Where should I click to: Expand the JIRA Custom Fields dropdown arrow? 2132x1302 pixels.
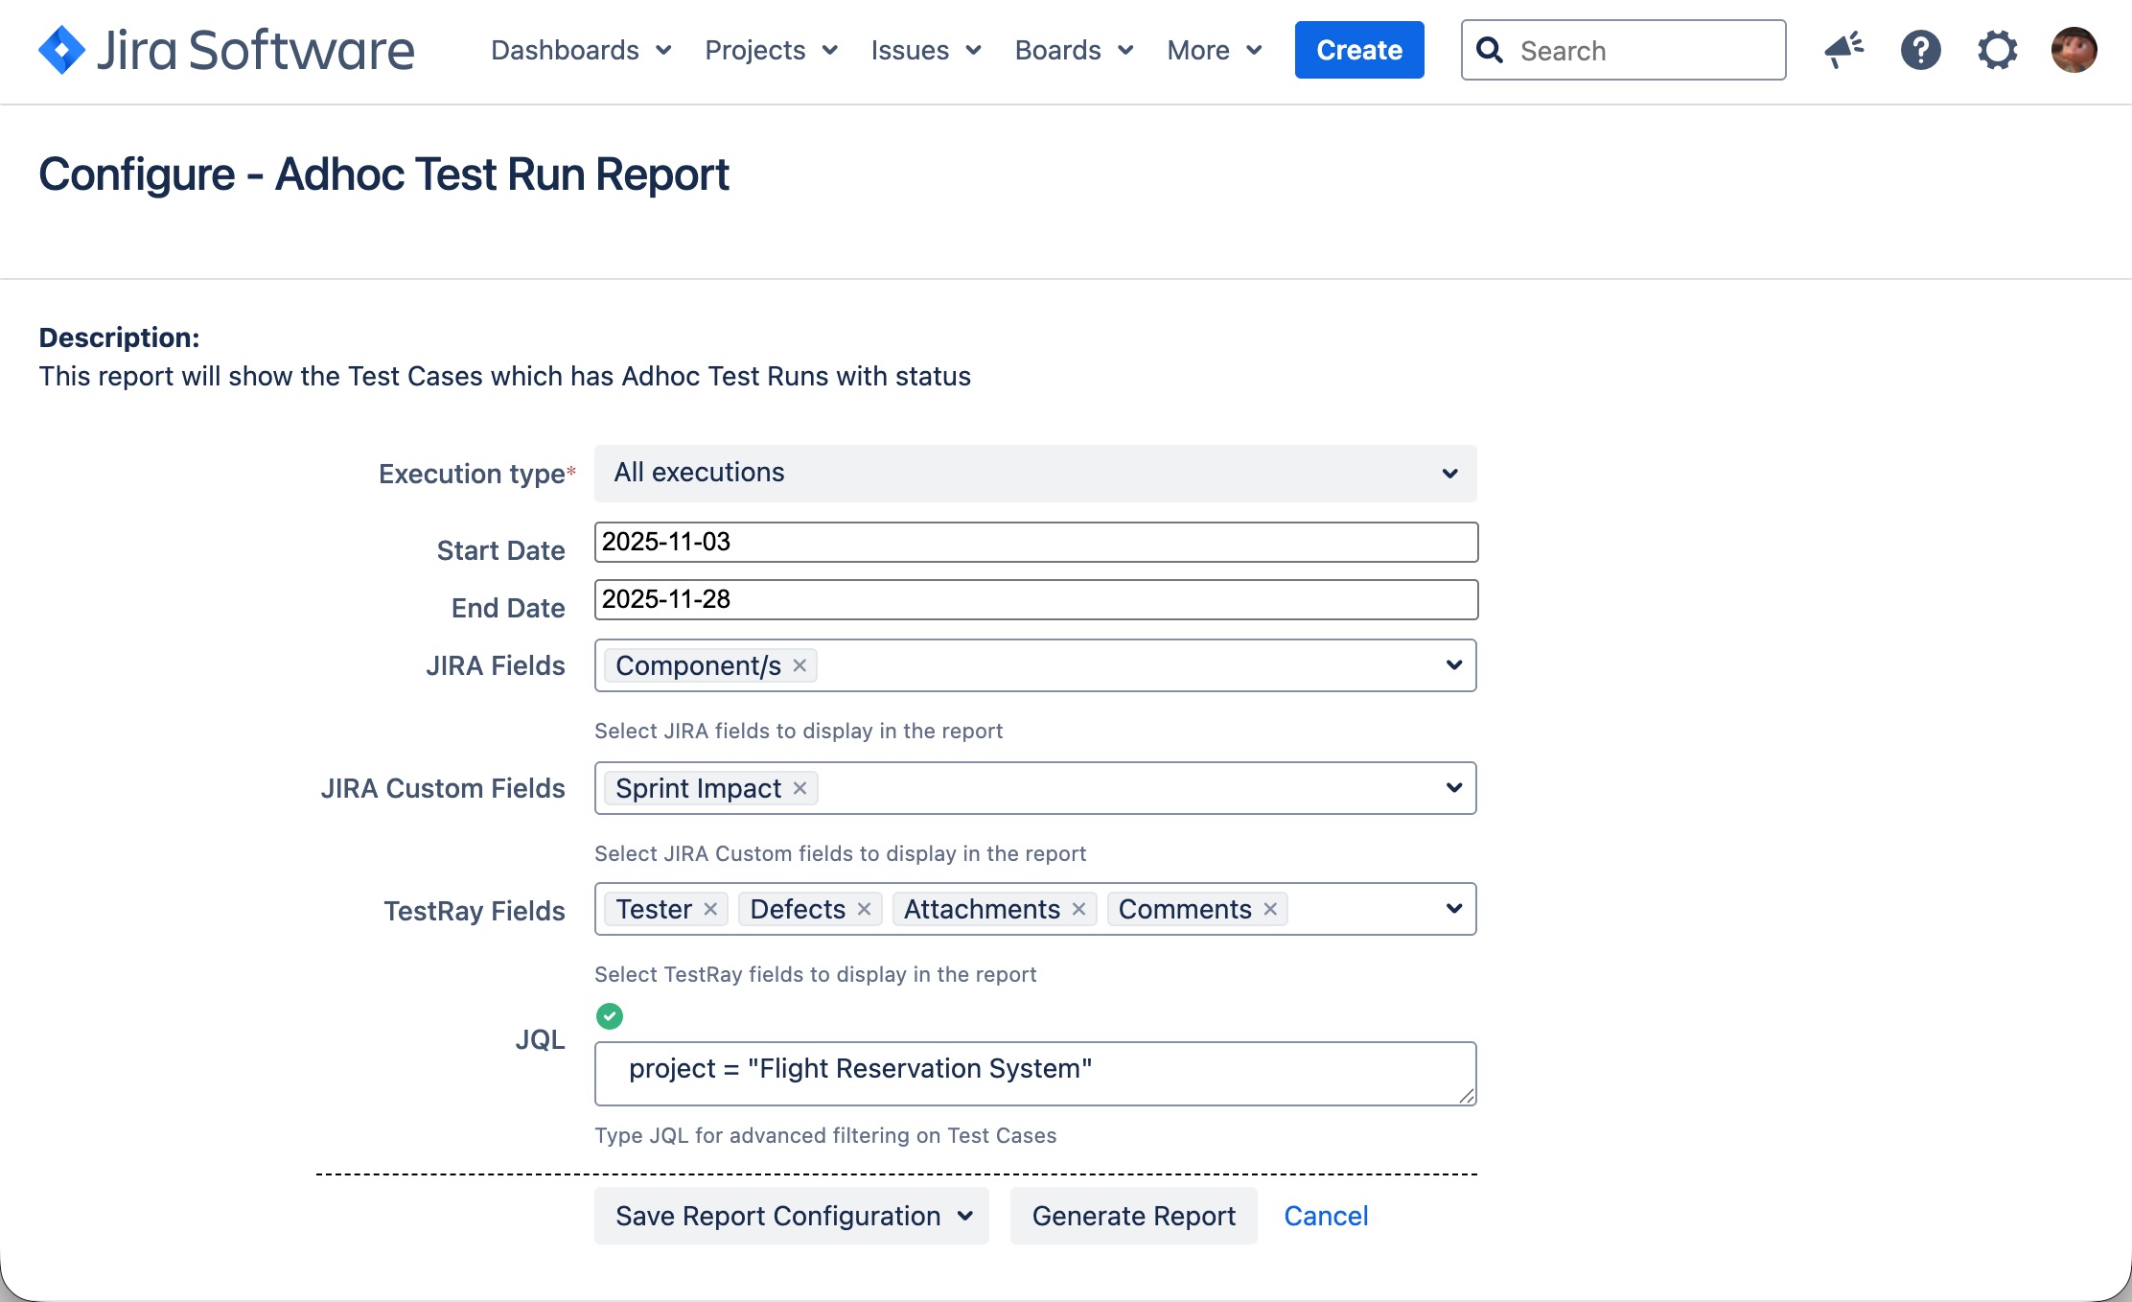[1453, 788]
